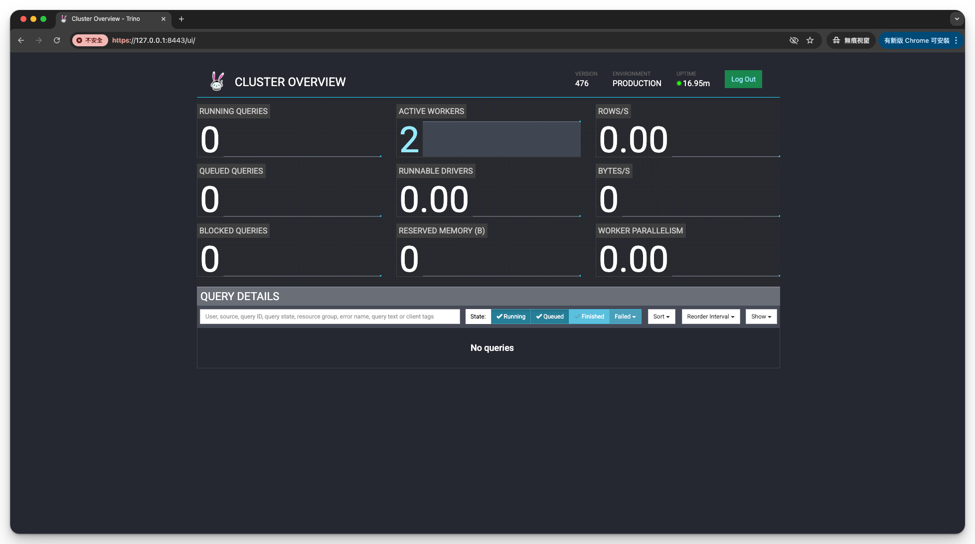Close the Cluster Overview tab
Screen dimensions: 975x544
tap(163, 19)
